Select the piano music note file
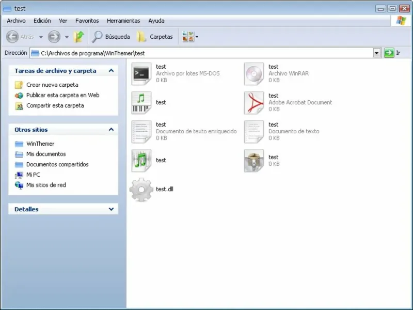The height and width of the screenshot is (310, 413). [x=141, y=102]
